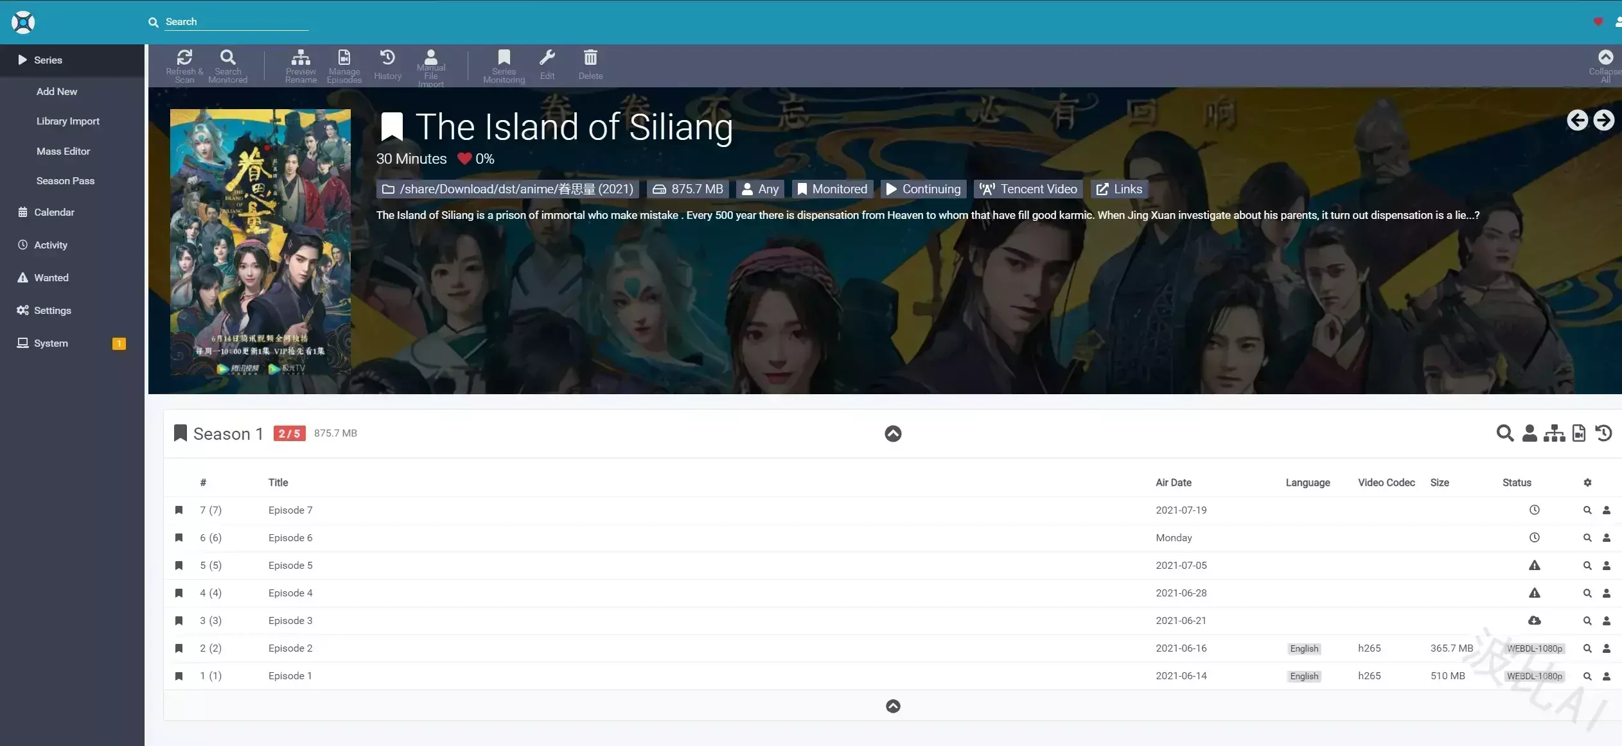The width and height of the screenshot is (1622, 746).
Task: Click missing warning icon of Episode 5
Action: click(x=1535, y=566)
